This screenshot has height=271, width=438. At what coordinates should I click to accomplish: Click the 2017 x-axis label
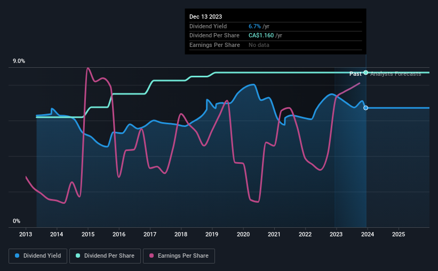pos(150,234)
